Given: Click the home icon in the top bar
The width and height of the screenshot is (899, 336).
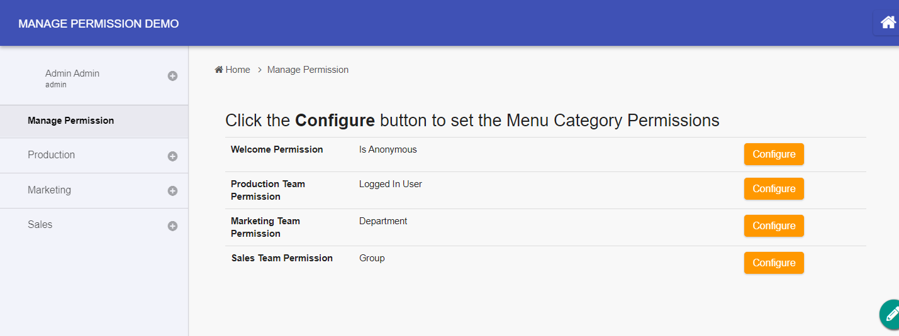Looking at the screenshot, I should coord(888,23).
